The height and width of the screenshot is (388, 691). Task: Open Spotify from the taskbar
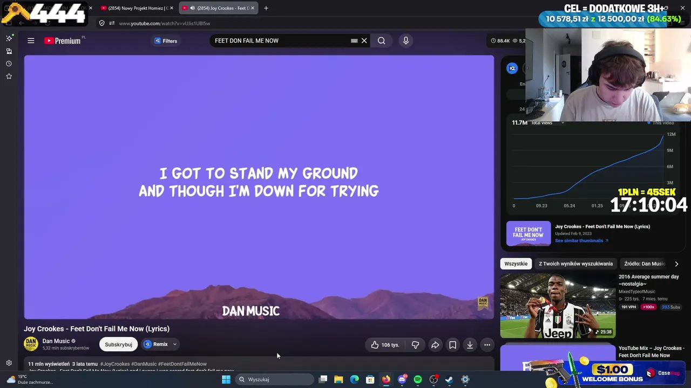click(418, 379)
